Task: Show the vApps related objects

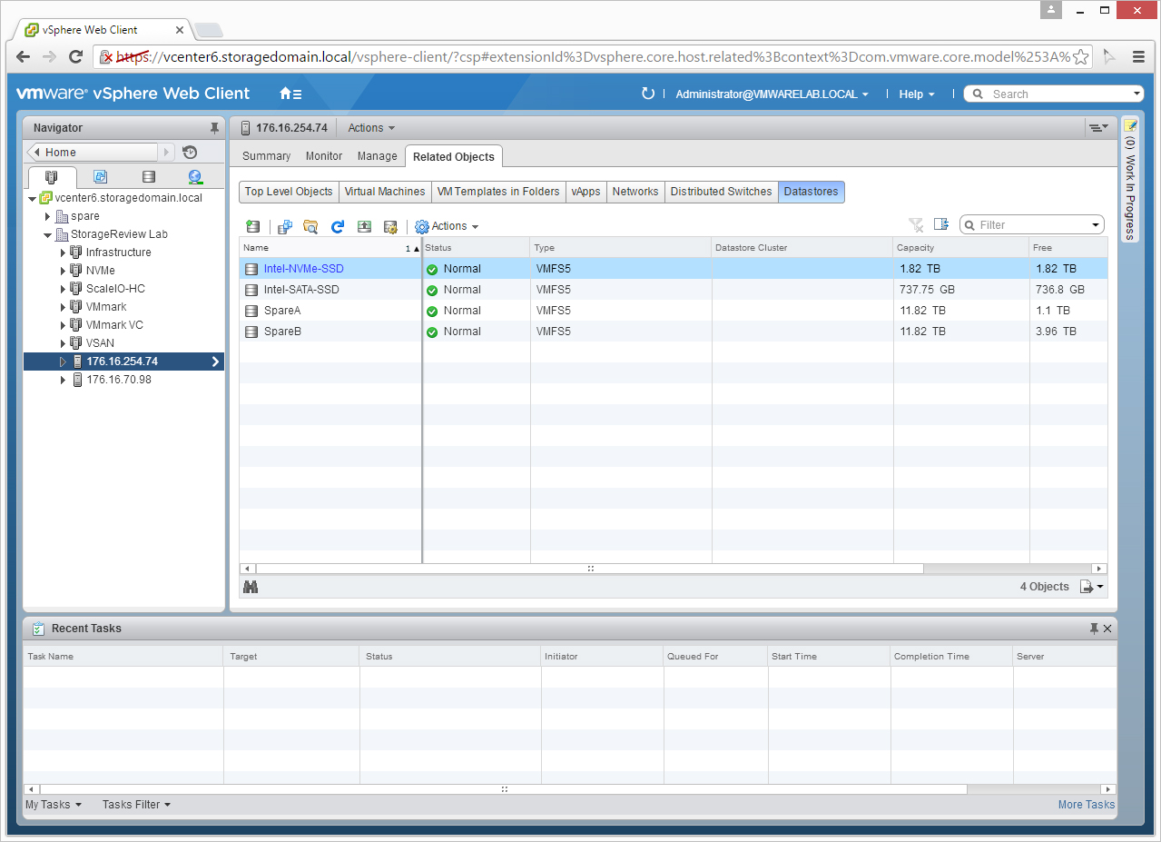Action: point(586,192)
